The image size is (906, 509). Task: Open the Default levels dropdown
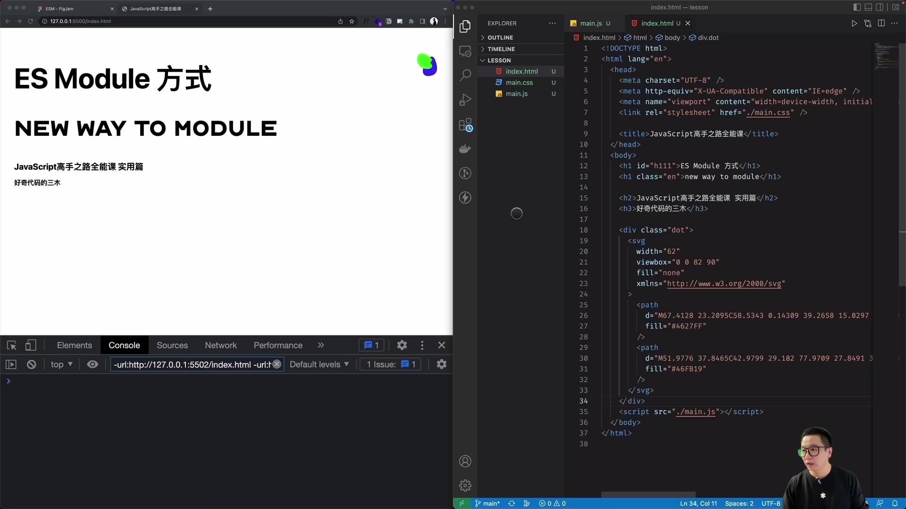[x=319, y=364]
